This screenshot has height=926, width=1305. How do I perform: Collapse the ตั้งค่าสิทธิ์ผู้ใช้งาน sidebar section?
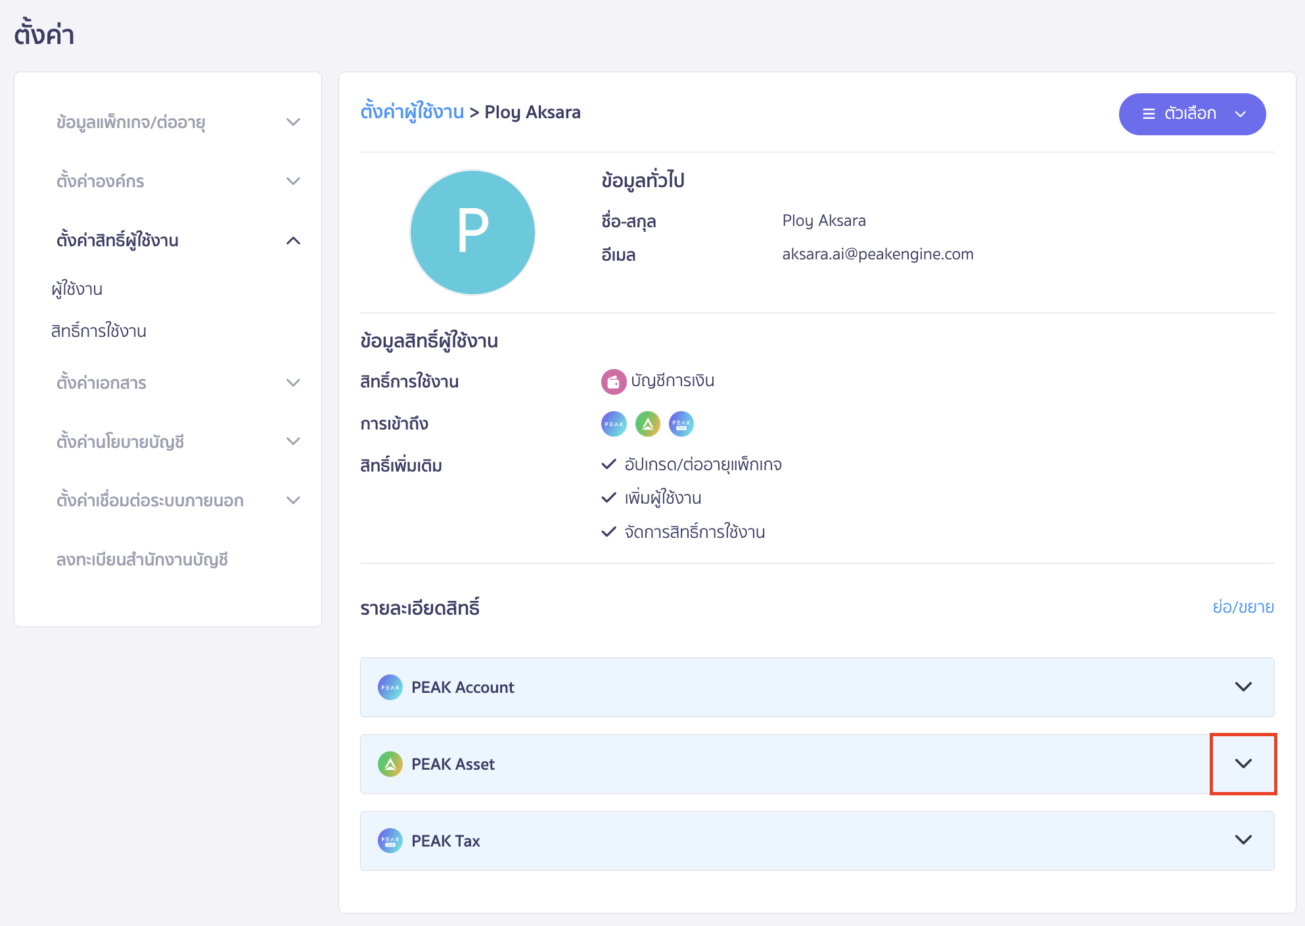[294, 240]
